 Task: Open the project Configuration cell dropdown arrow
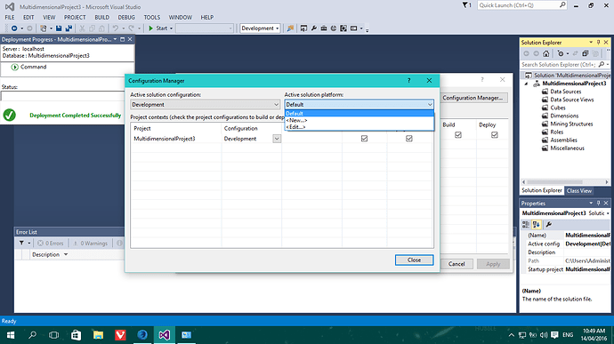(277, 139)
